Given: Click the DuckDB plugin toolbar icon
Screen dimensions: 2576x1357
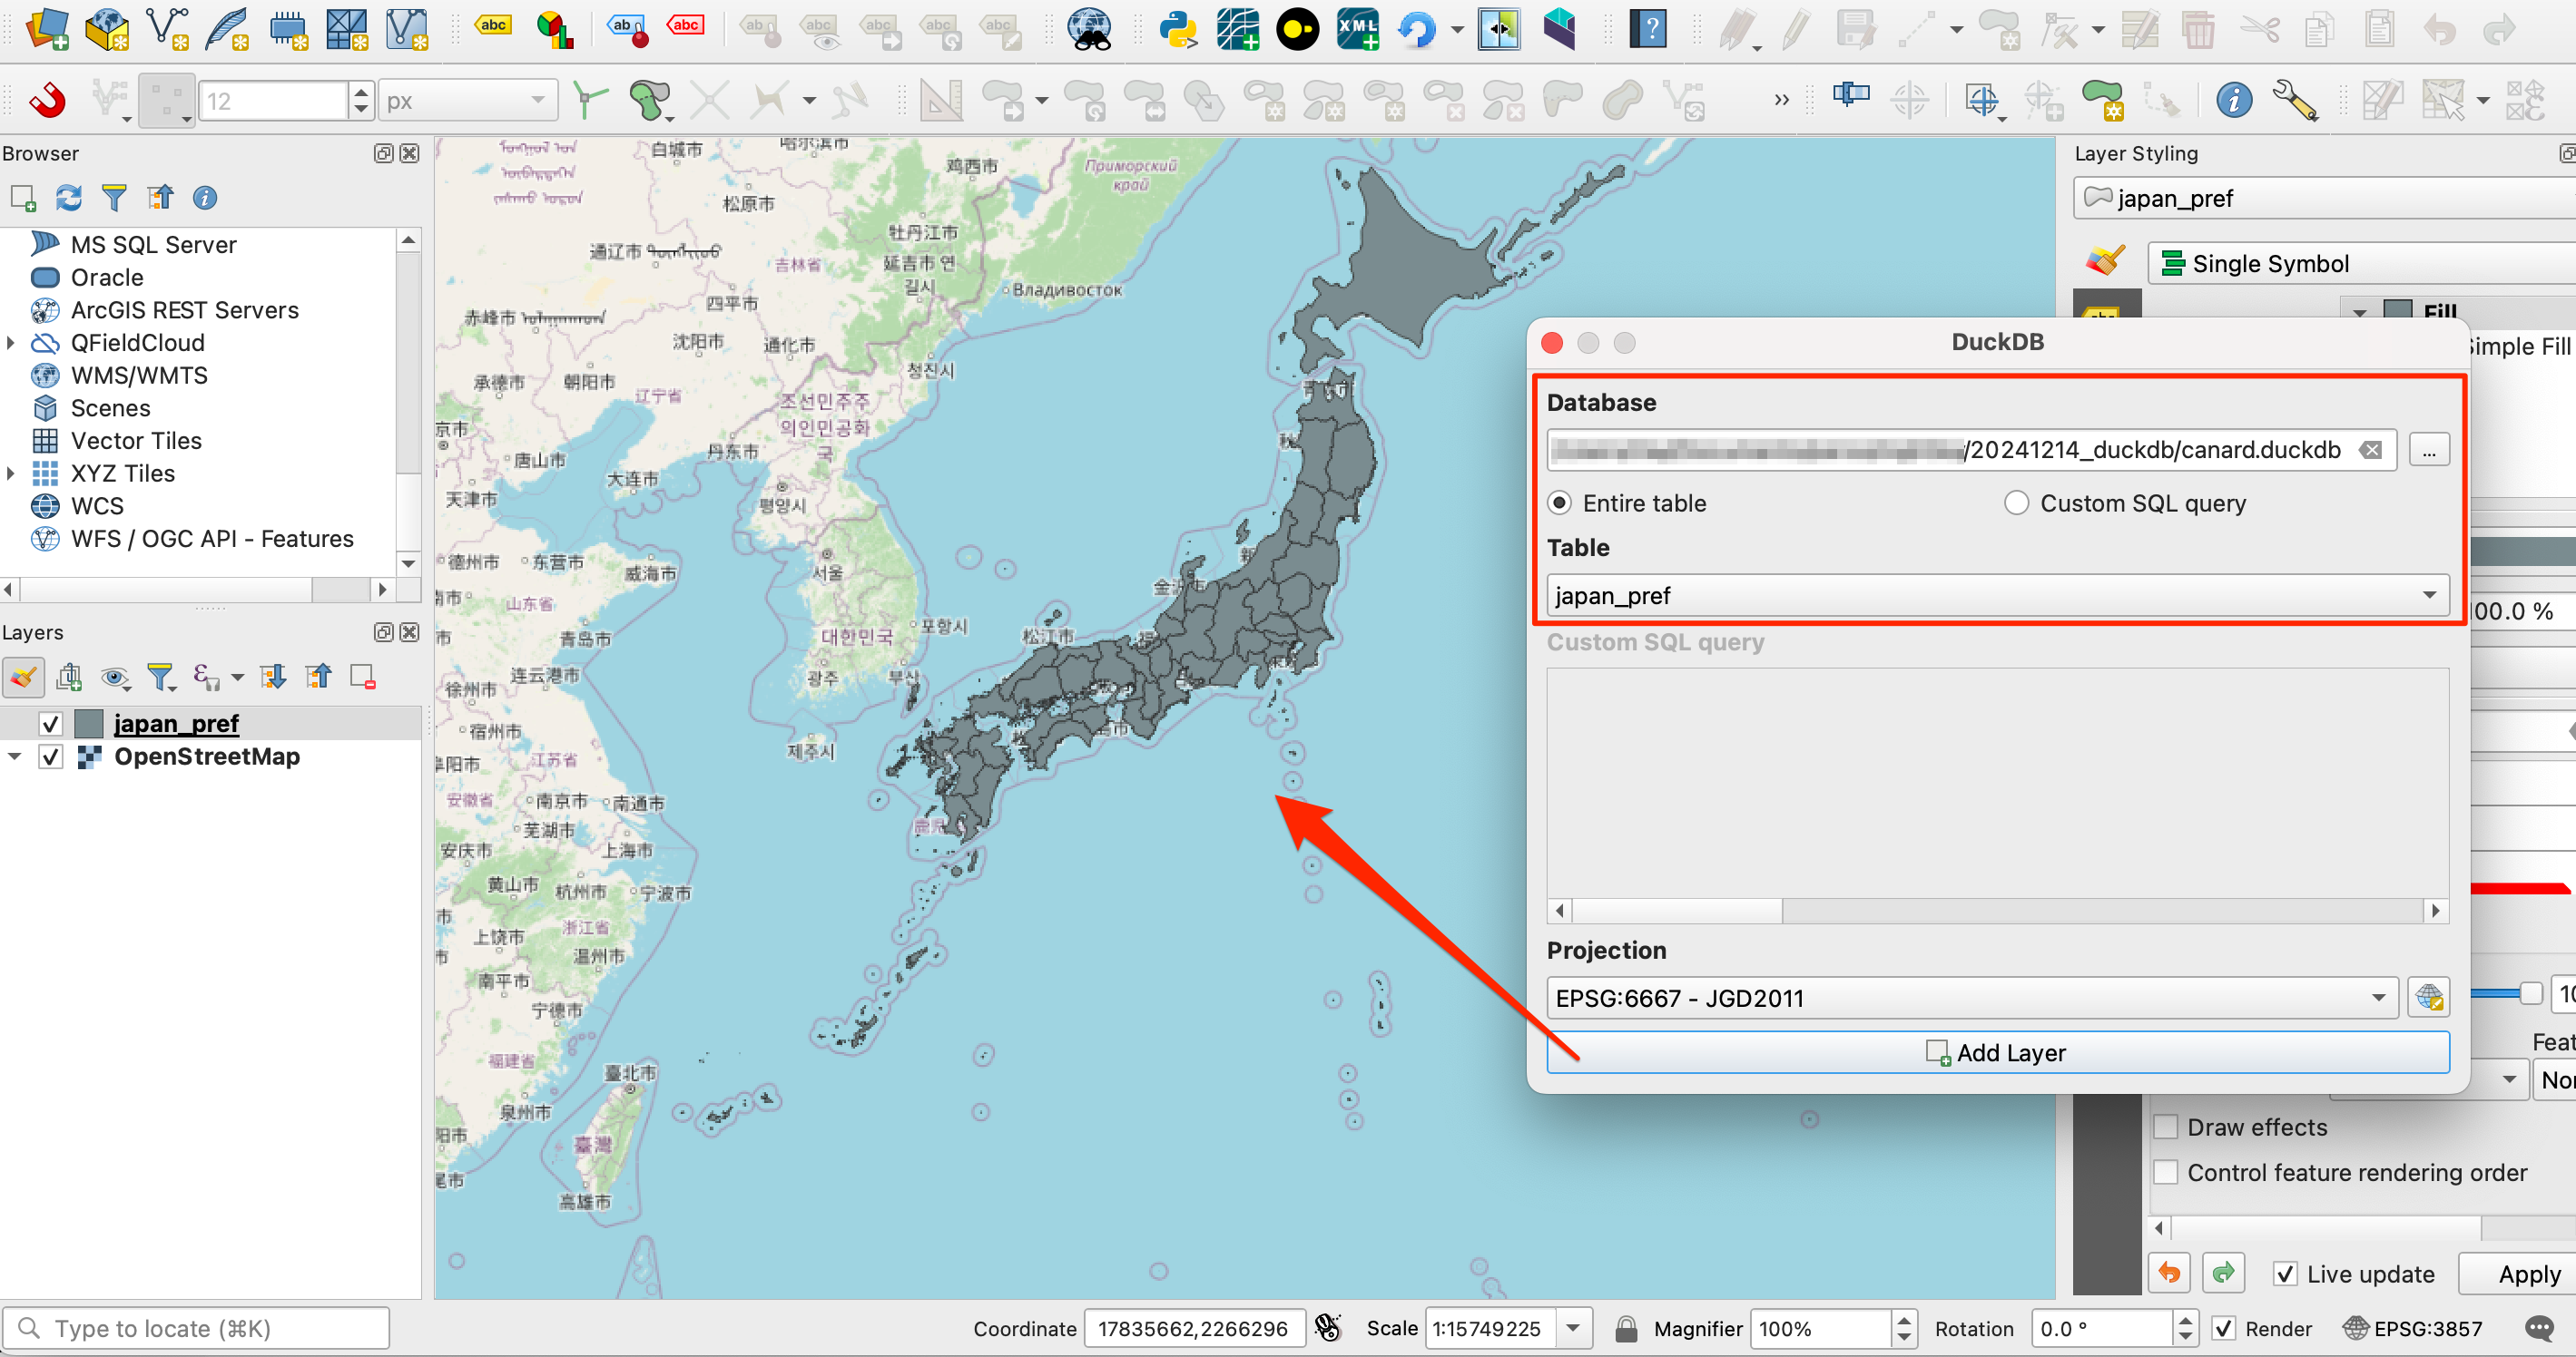Looking at the screenshot, I should 1297,28.
